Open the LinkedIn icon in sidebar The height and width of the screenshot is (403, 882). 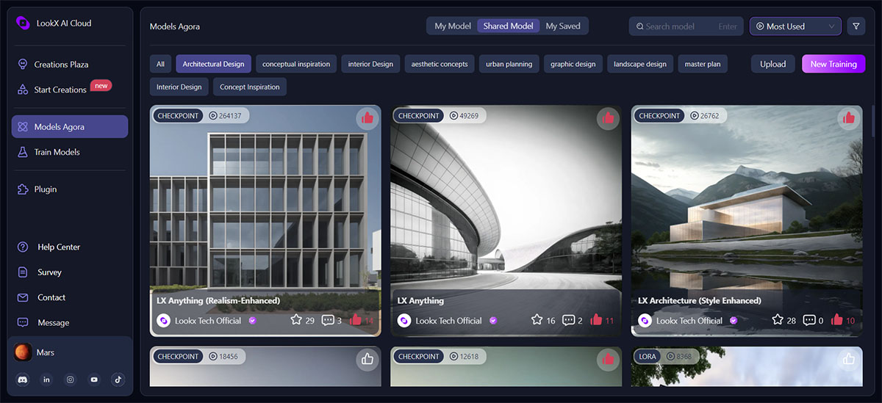pyautogui.click(x=47, y=380)
